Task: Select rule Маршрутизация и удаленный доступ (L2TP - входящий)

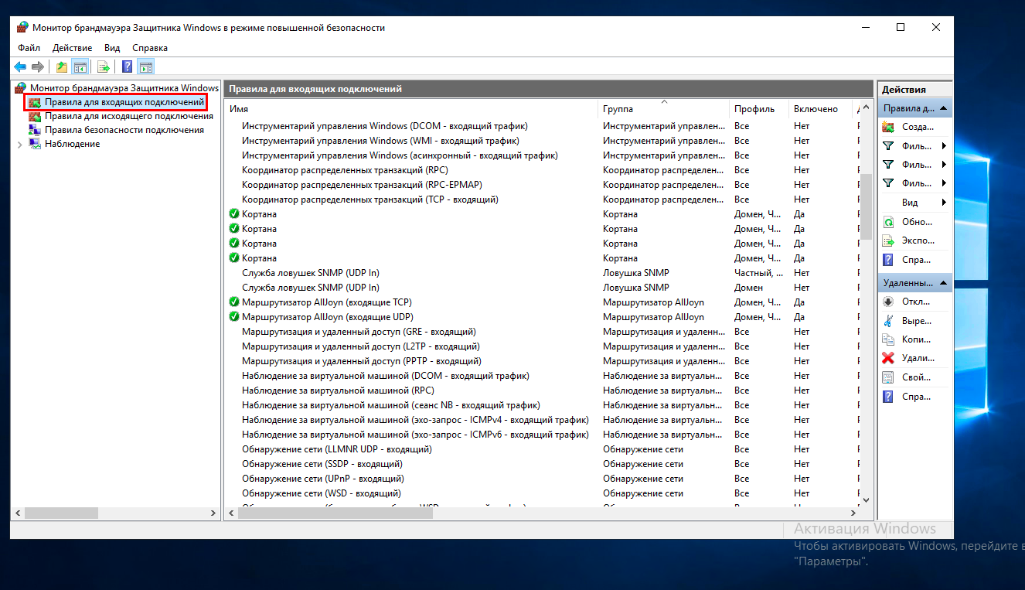Action: coord(360,346)
